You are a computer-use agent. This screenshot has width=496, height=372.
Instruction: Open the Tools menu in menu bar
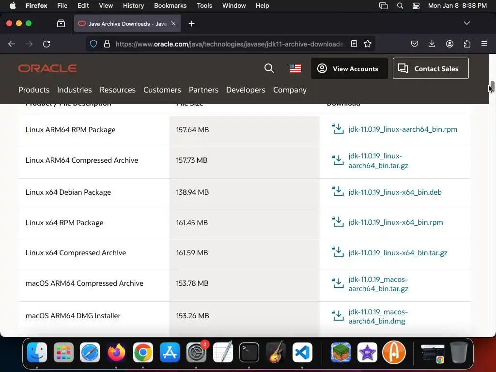204,5
